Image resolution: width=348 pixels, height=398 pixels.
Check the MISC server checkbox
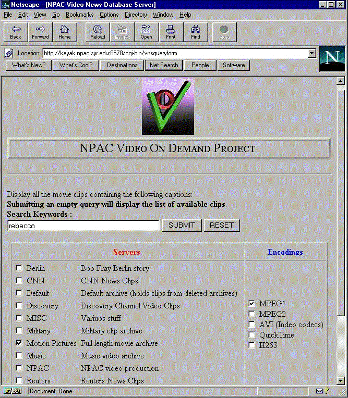(19, 318)
